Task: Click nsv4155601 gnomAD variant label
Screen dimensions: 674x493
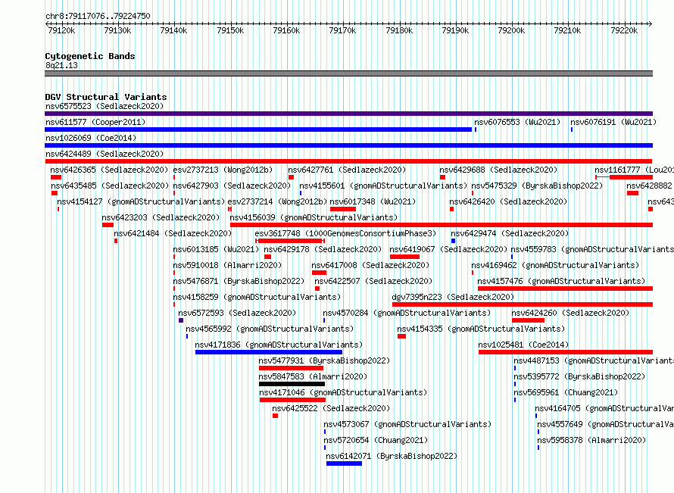Action: [x=383, y=186]
